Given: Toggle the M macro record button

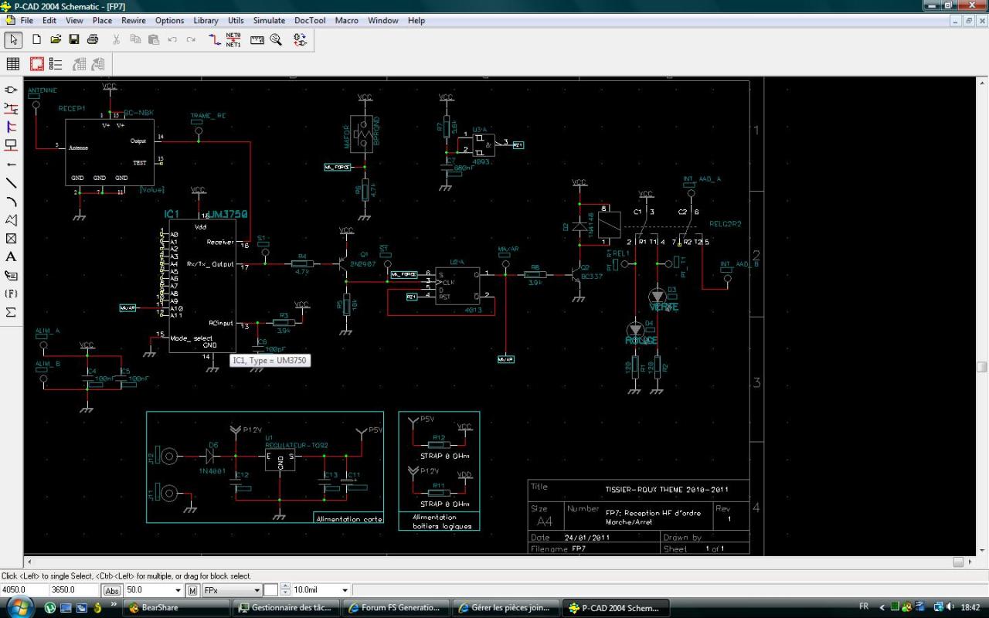Looking at the screenshot, I should (x=192, y=591).
